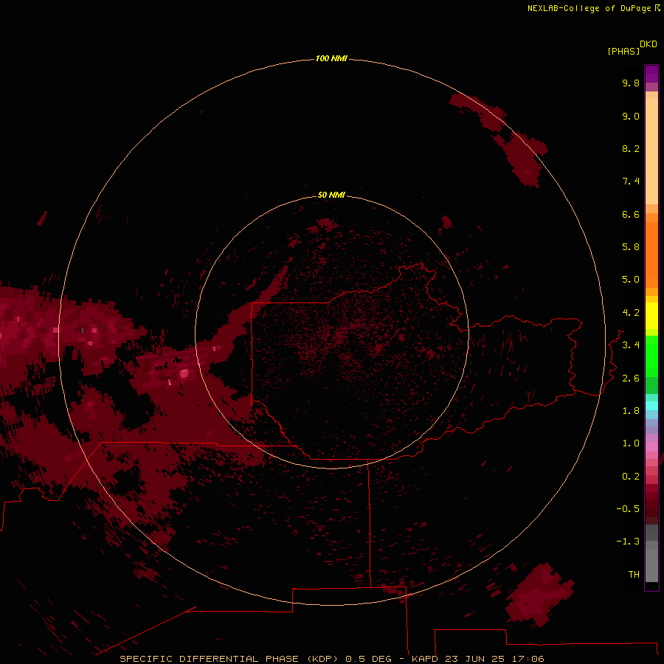Click the [PHAS] label above colorbar
The image size is (664, 664).
(x=623, y=51)
